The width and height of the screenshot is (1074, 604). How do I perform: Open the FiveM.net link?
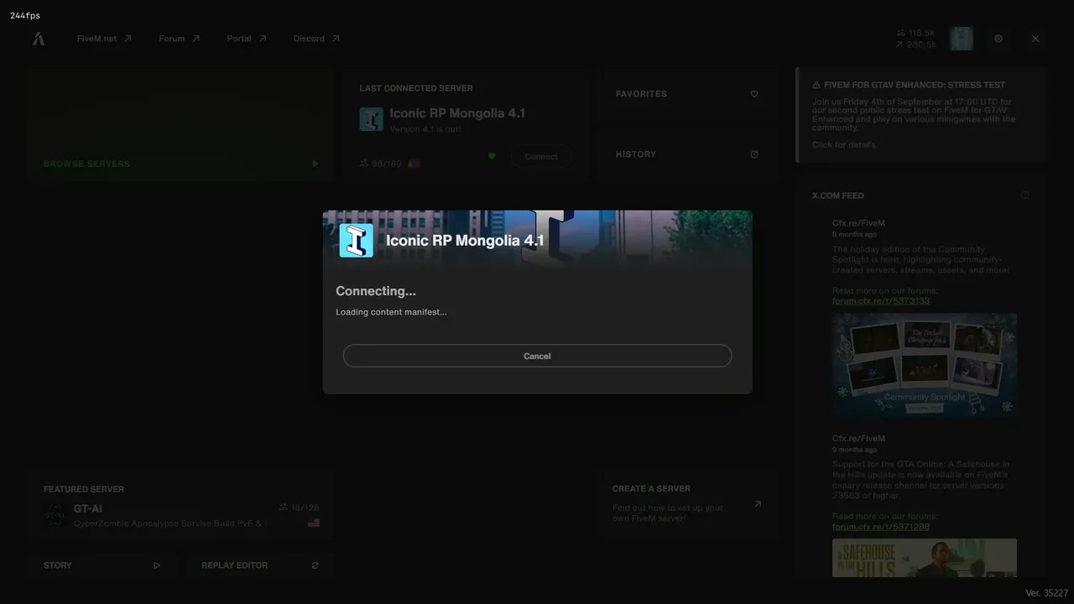point(104,39)
